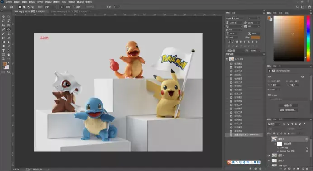Select the Pen tool
The height and width of the screenshot is (171, 313).
[x=9, y=46]
